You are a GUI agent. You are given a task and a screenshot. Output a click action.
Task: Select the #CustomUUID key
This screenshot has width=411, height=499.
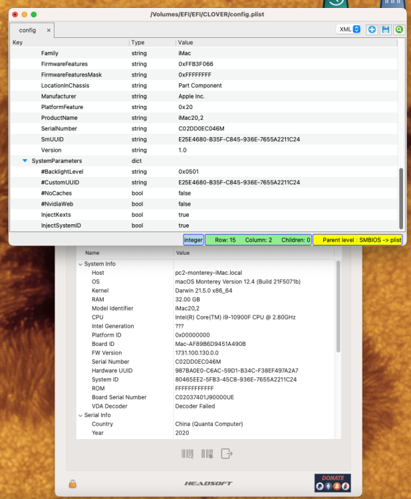pyautogui.click(x=60, y=182)
